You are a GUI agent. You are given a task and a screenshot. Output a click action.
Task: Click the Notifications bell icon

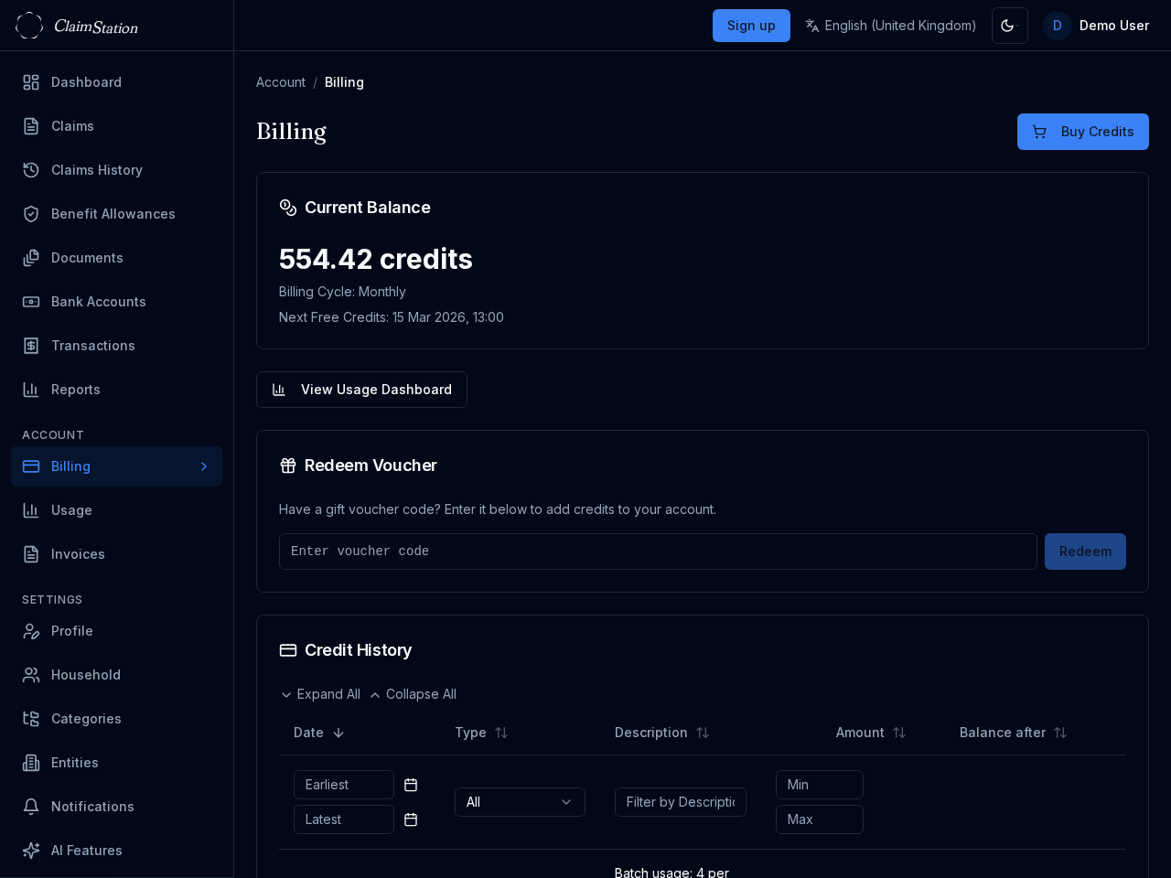click(31, 807)
